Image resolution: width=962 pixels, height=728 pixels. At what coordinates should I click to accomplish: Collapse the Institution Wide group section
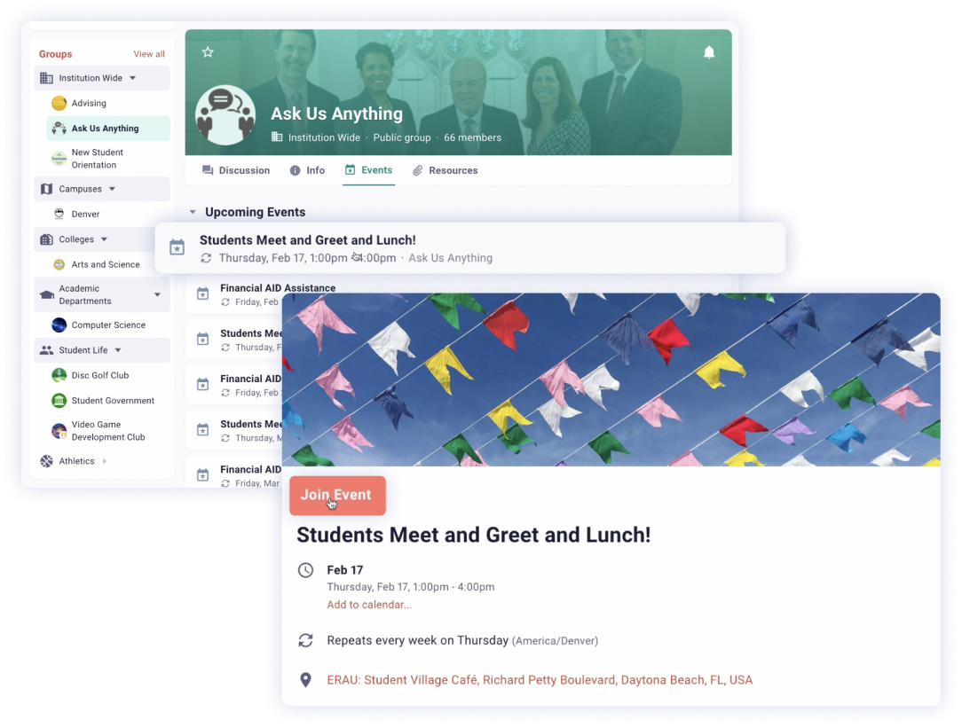point(132,78)
